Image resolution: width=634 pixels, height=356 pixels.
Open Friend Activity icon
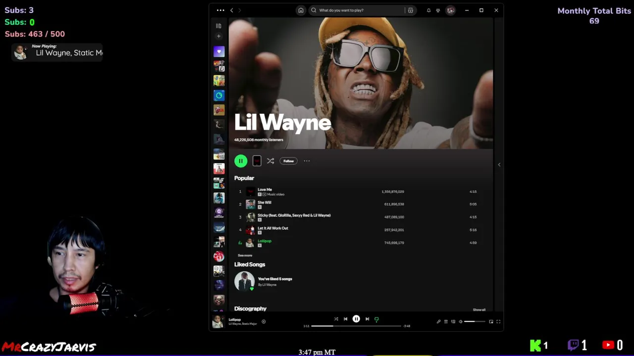click(x=438, y=10)
